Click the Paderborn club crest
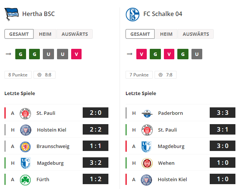 pos(147,114)
